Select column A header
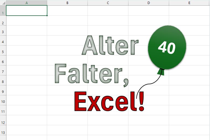The width and height of the screenshot is (210, 140). [x=27, y=3]
